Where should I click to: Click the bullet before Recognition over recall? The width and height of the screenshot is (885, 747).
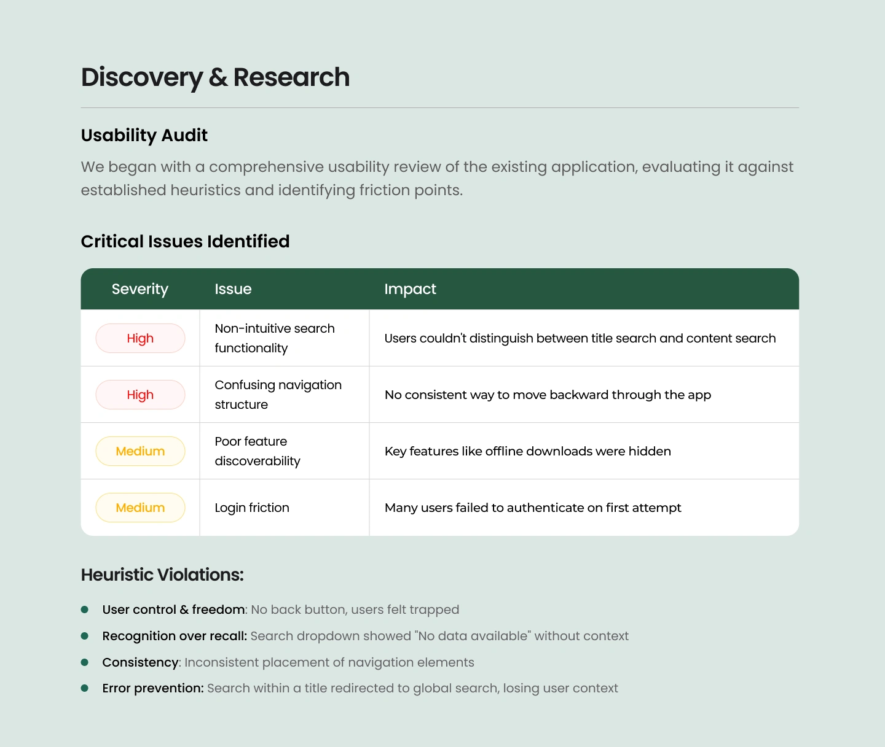[85, 636]
